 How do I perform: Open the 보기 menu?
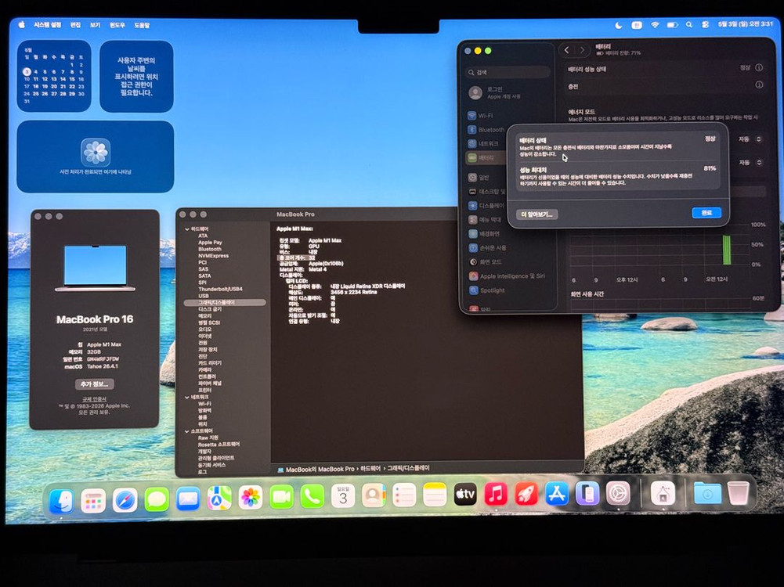click(x=95, y=24)
